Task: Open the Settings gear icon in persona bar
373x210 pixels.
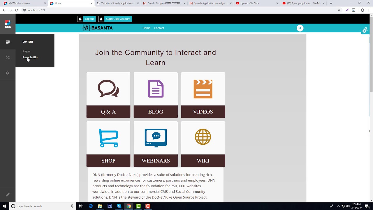Action: [x=8, y=73]
